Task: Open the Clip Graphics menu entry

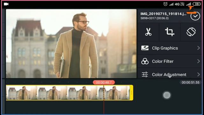Action: (170, 48)
